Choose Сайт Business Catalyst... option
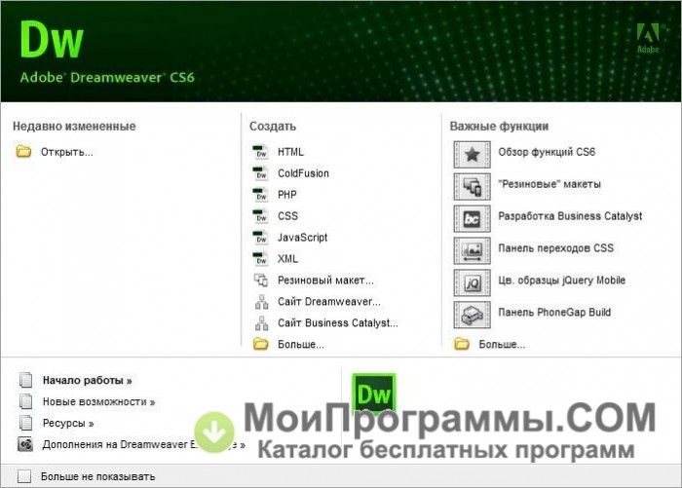Viewport: 682px width, 488px height. tap(337, 322)
